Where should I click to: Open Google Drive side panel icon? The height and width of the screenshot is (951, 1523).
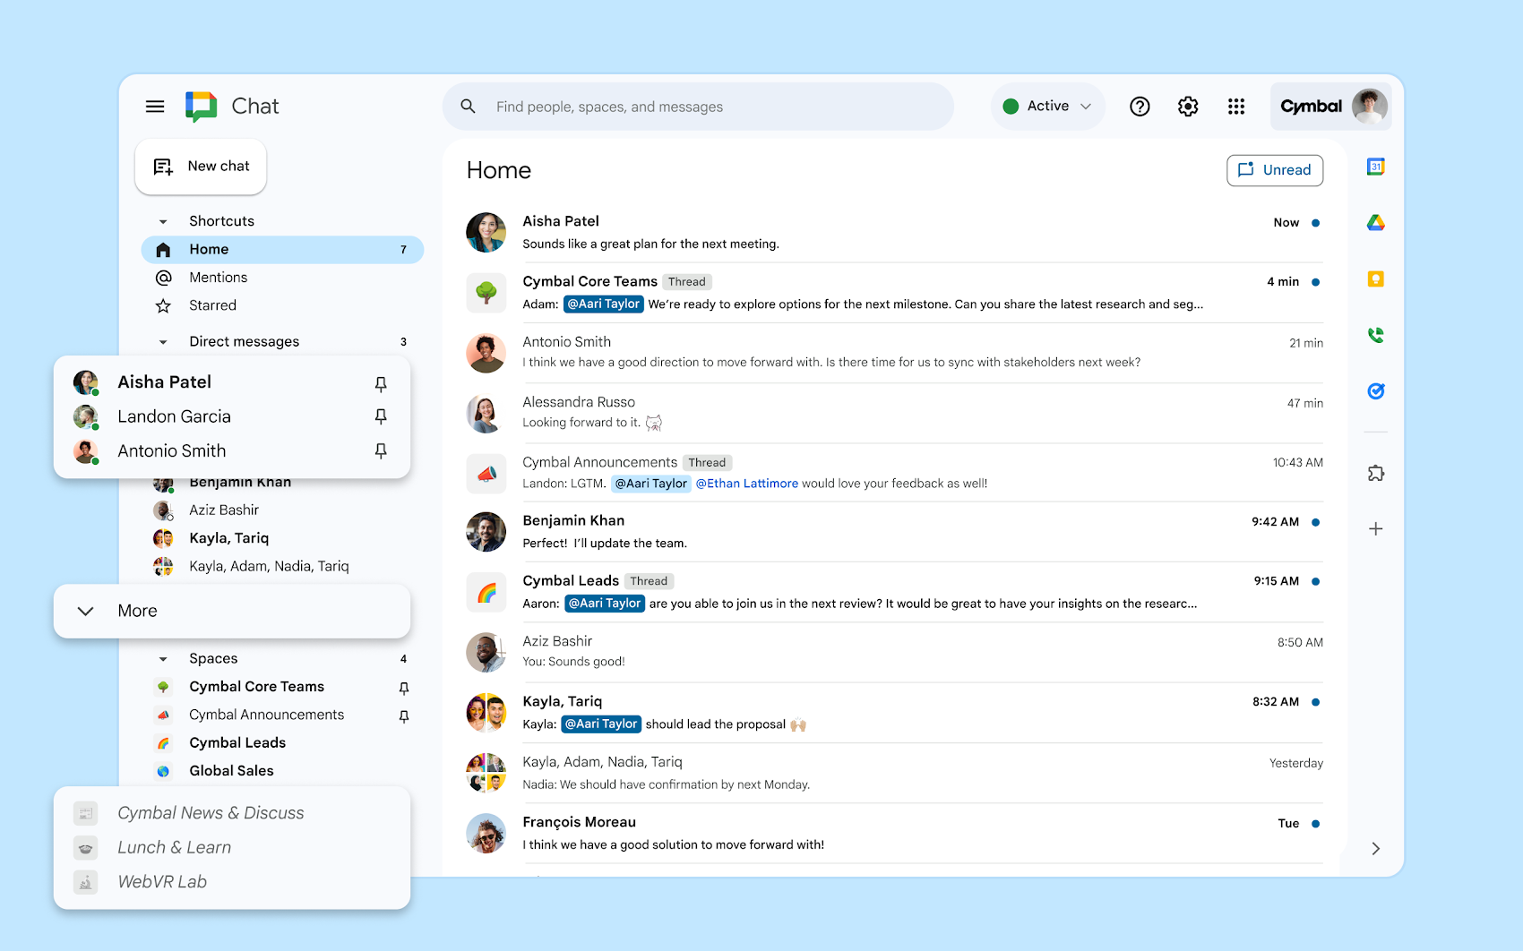tap(1376, 223)
